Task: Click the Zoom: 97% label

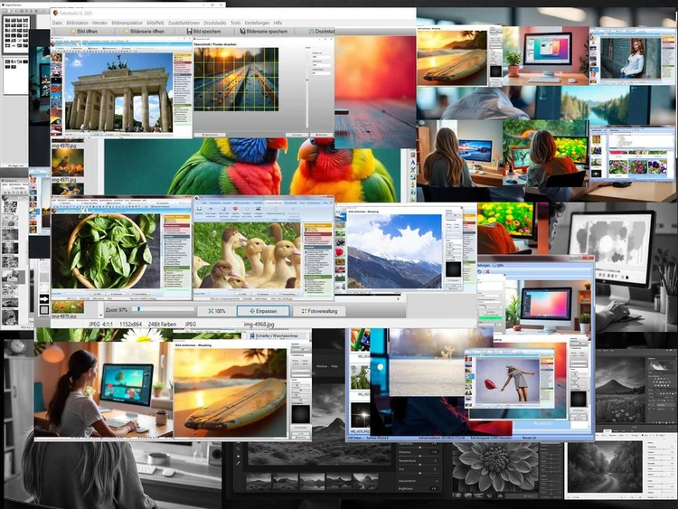Action: tap(117, 310)
